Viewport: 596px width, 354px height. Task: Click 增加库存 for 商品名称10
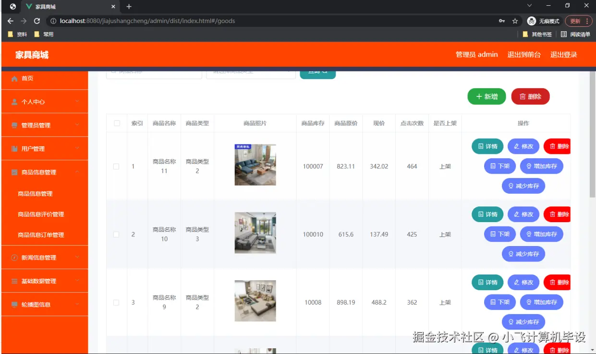click(542, 234)
